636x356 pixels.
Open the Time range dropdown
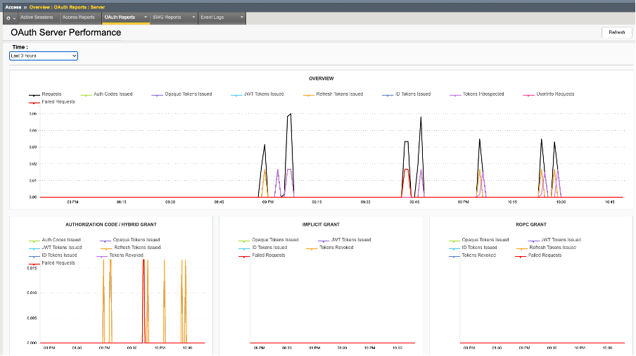(x=43, y=56)
